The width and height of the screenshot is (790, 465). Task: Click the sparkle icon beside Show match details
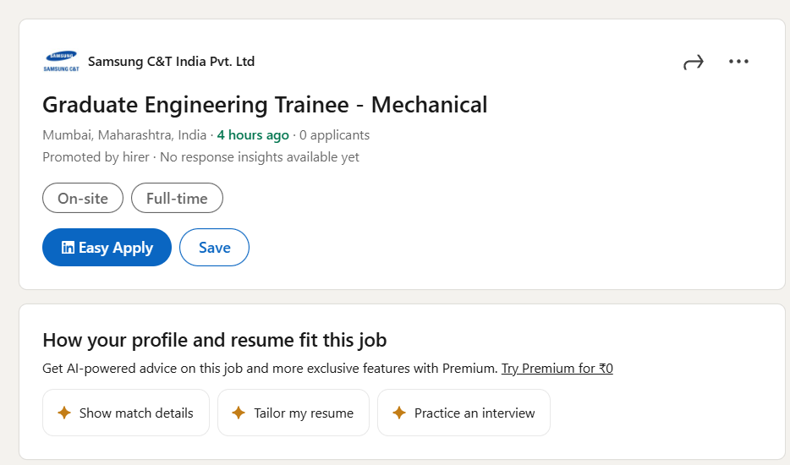(63, 413)
